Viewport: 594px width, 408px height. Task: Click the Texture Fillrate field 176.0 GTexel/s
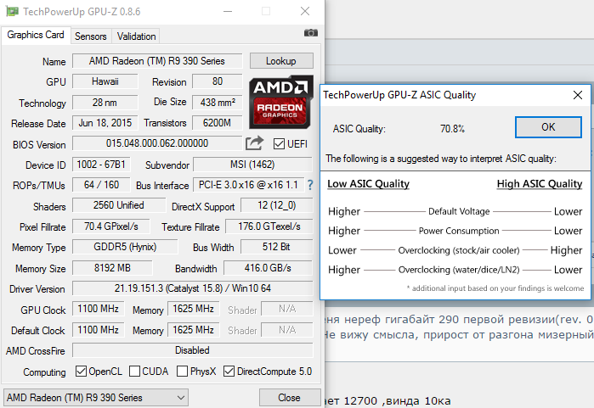pos(269,226)
